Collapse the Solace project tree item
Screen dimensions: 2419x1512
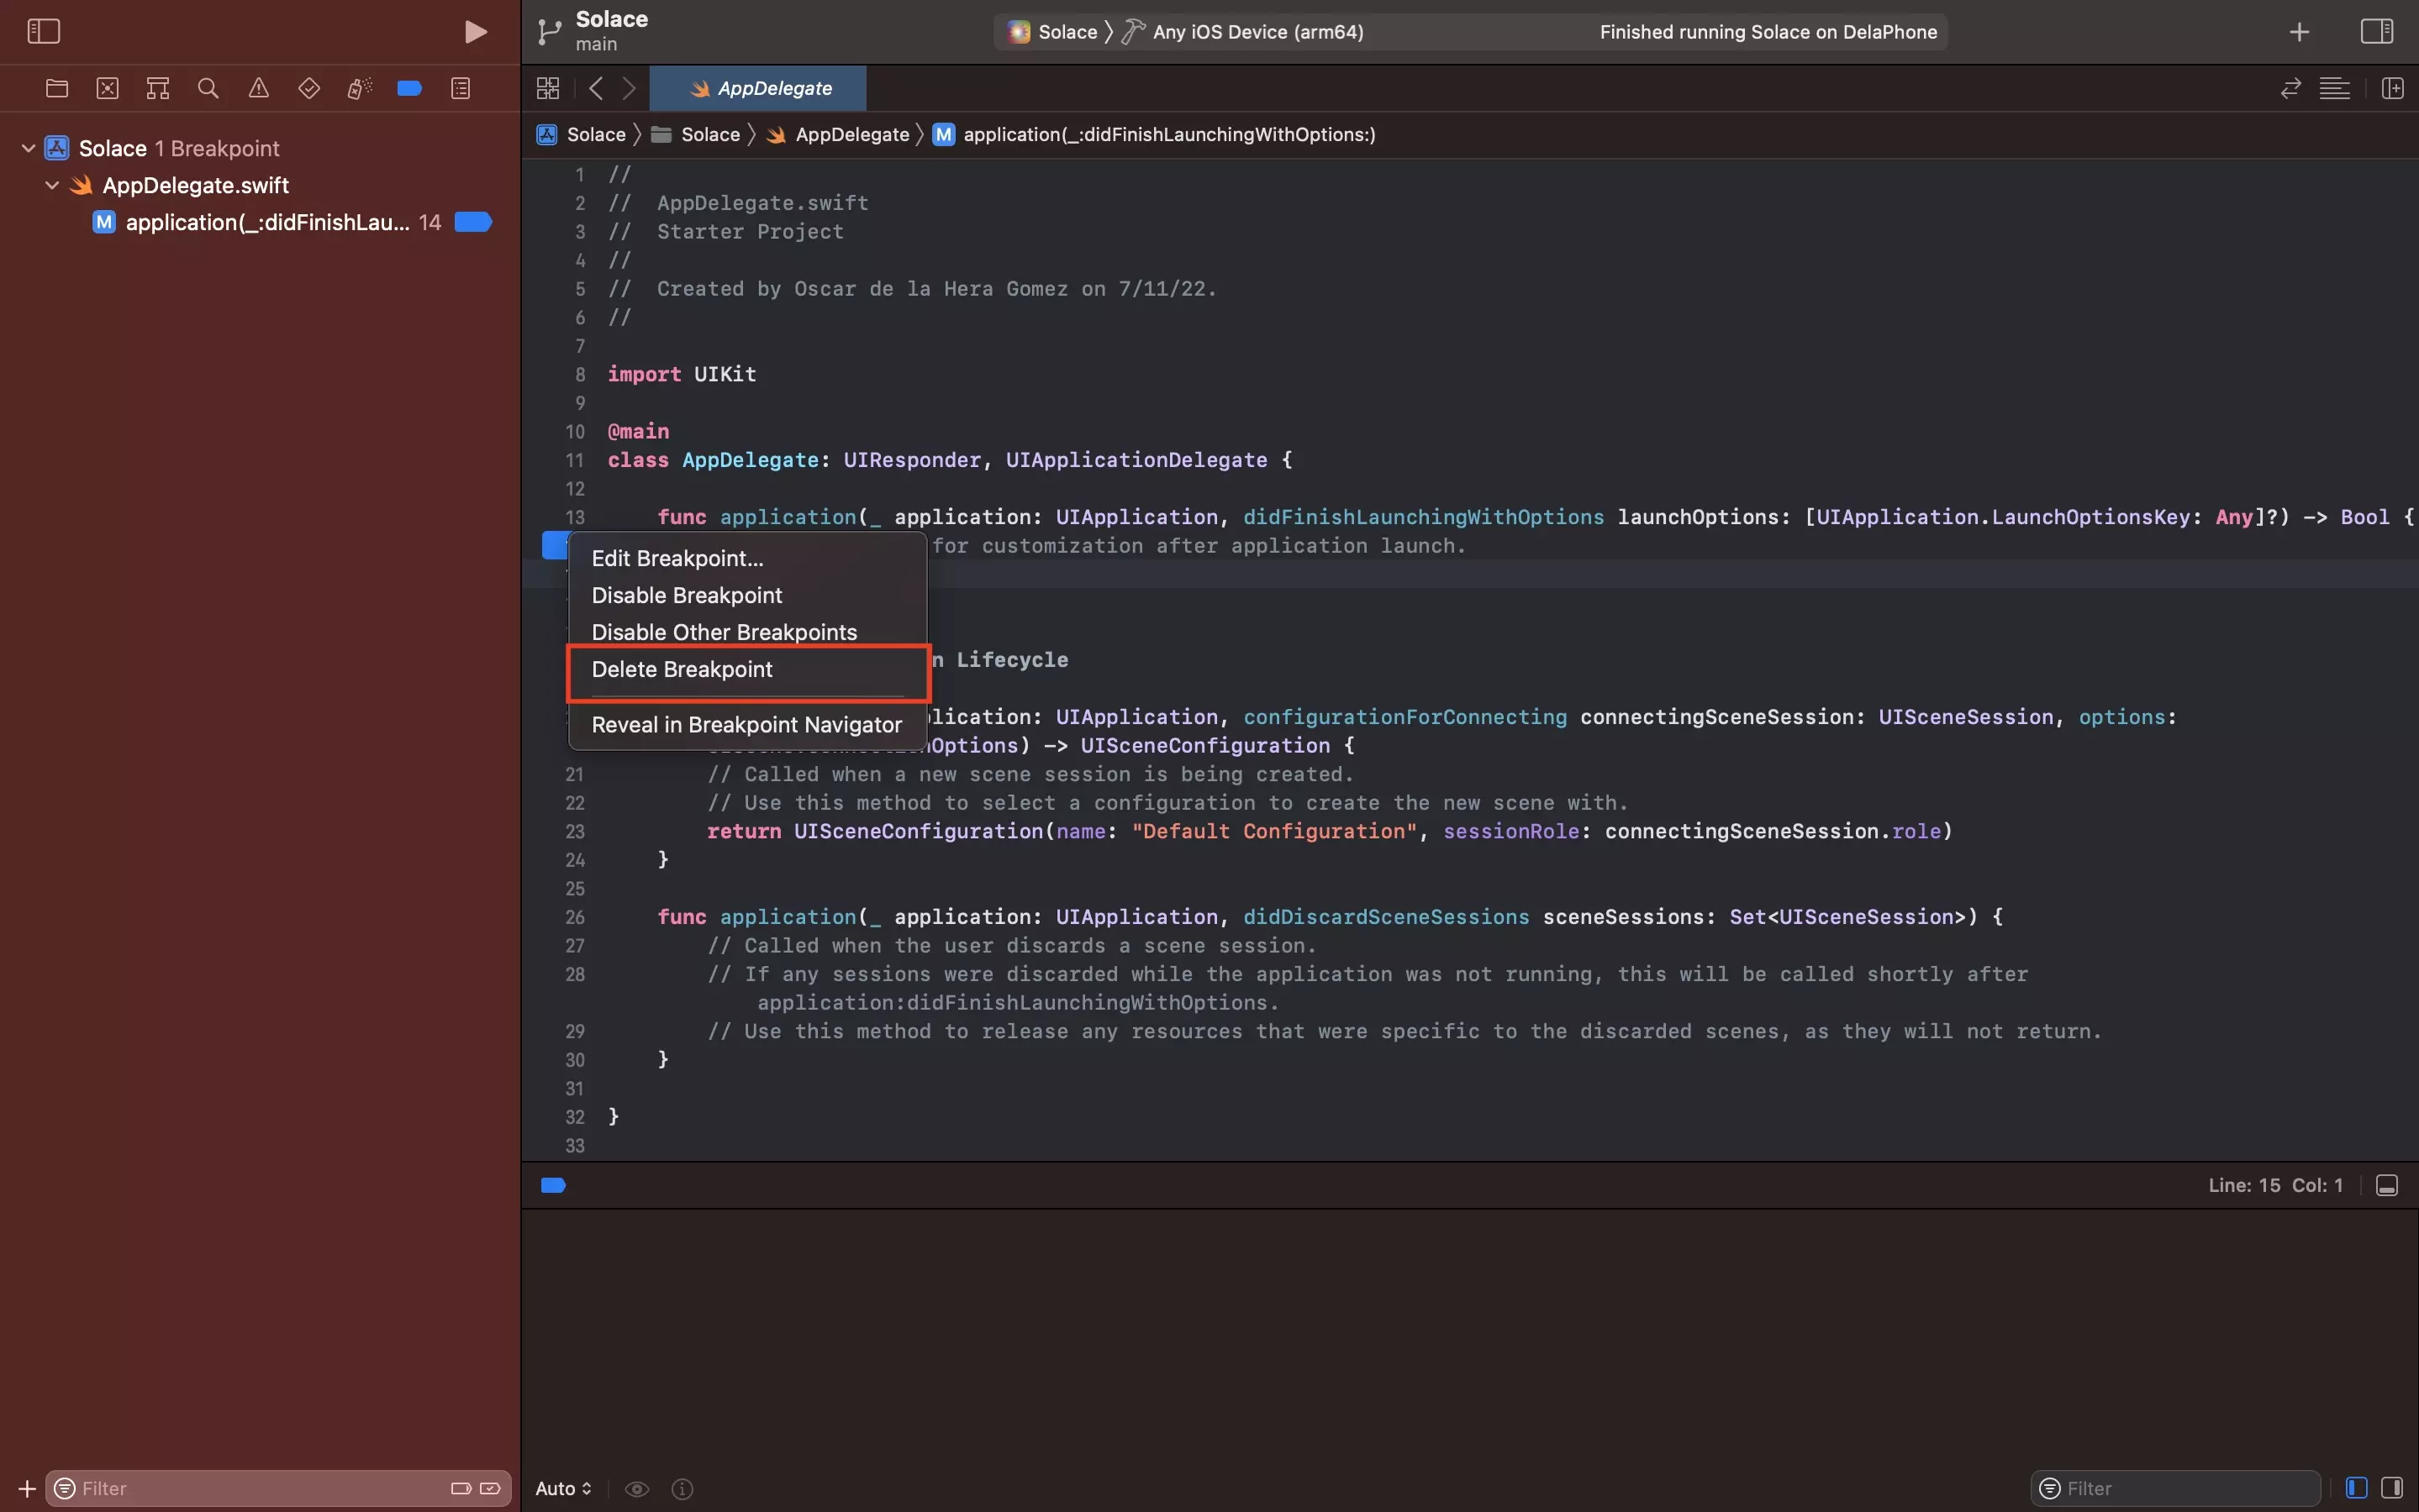point(28,147)
